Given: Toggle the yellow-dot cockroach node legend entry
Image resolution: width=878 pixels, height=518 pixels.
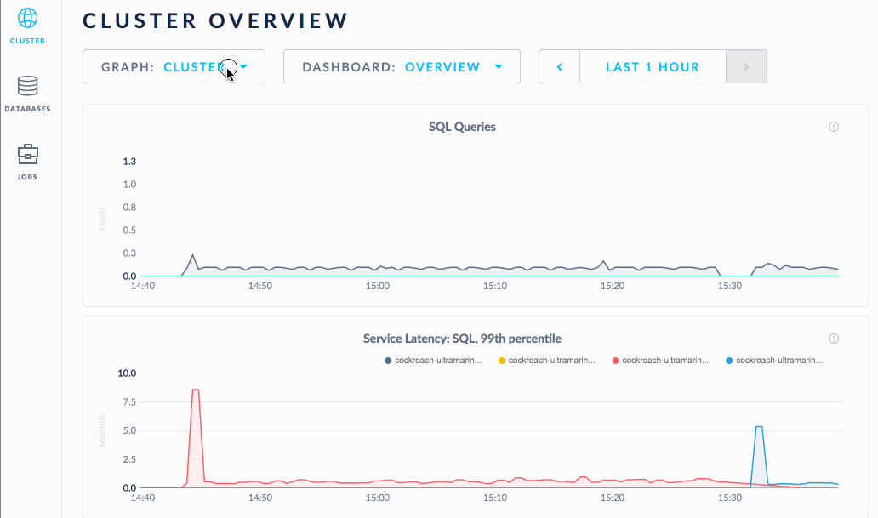Looking at the screenshot, I should [x=546, y=361].
